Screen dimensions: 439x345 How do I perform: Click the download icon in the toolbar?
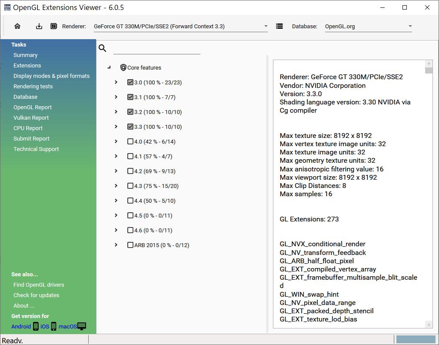coord(39,26)
